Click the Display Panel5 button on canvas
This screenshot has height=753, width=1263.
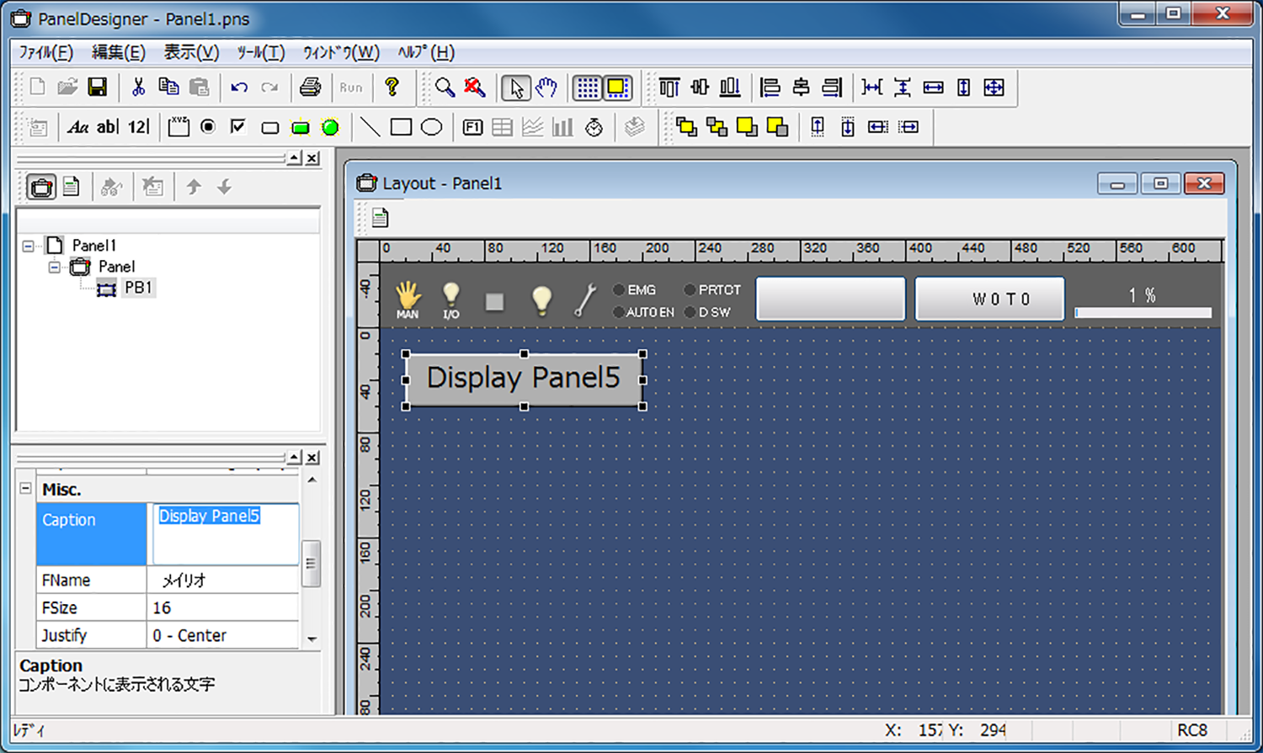click(x=524, y=379)
